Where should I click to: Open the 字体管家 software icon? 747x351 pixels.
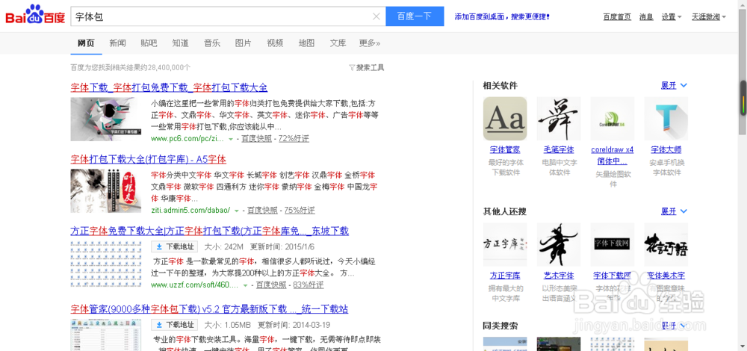[x=505, y=119]
